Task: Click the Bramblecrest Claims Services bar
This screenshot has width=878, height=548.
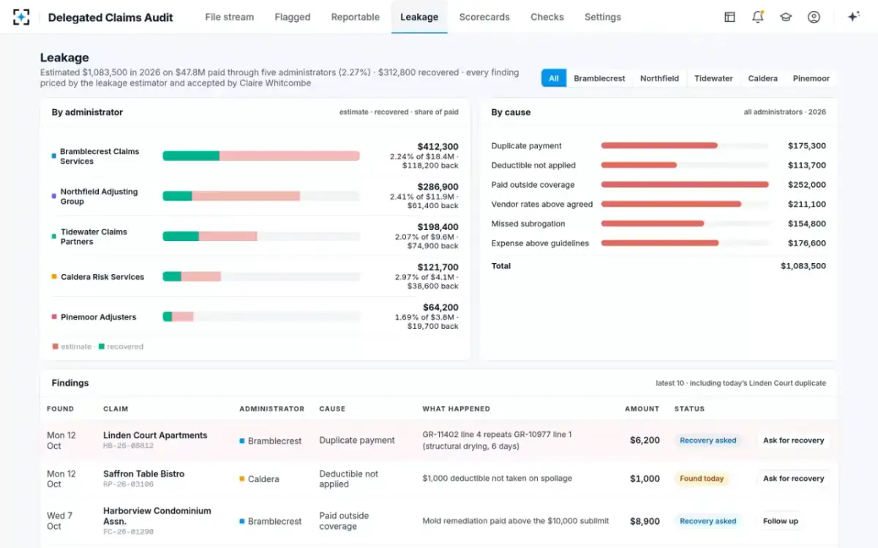Action: click(x=261, y=156)
